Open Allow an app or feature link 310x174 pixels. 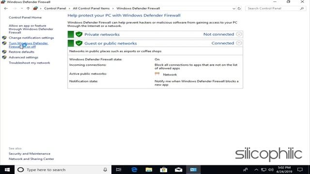(x=31, y=29)
